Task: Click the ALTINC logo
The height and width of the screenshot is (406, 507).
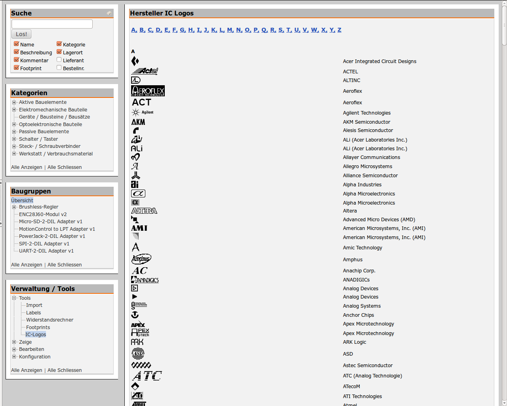Action: tap(136, 80)
